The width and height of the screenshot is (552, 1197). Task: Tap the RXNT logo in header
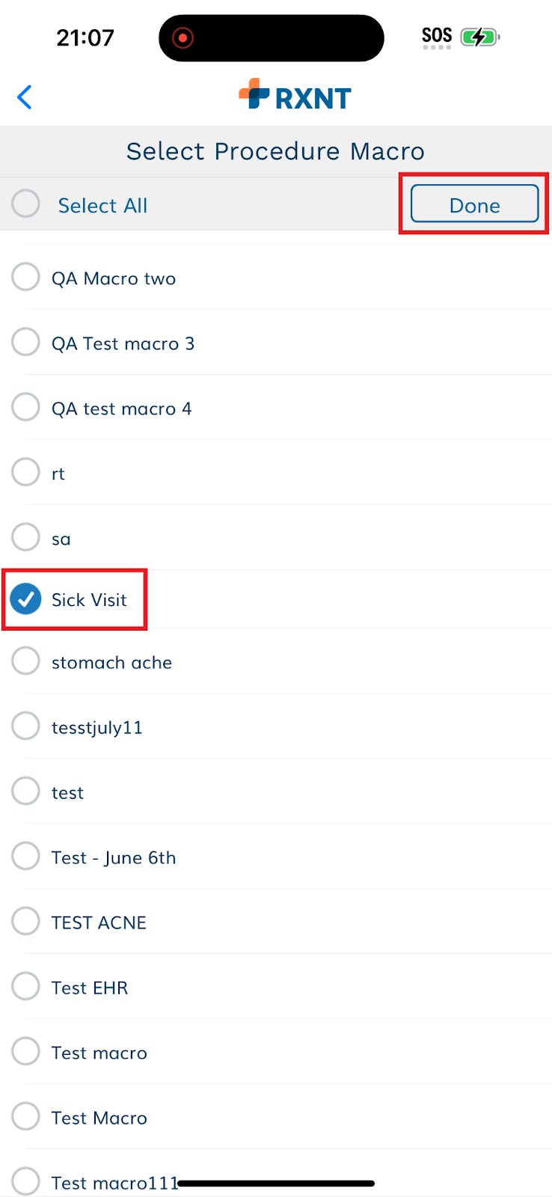pyautogui.click(x=295, y=96)
